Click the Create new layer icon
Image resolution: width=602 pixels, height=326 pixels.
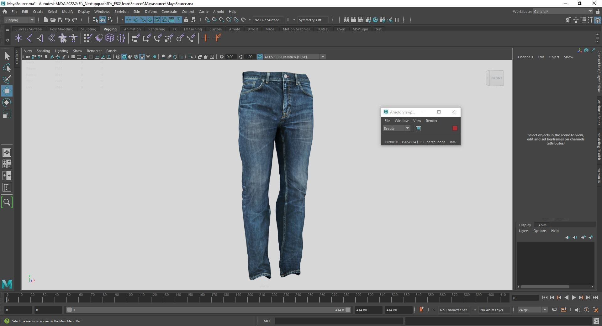(583, 237)
